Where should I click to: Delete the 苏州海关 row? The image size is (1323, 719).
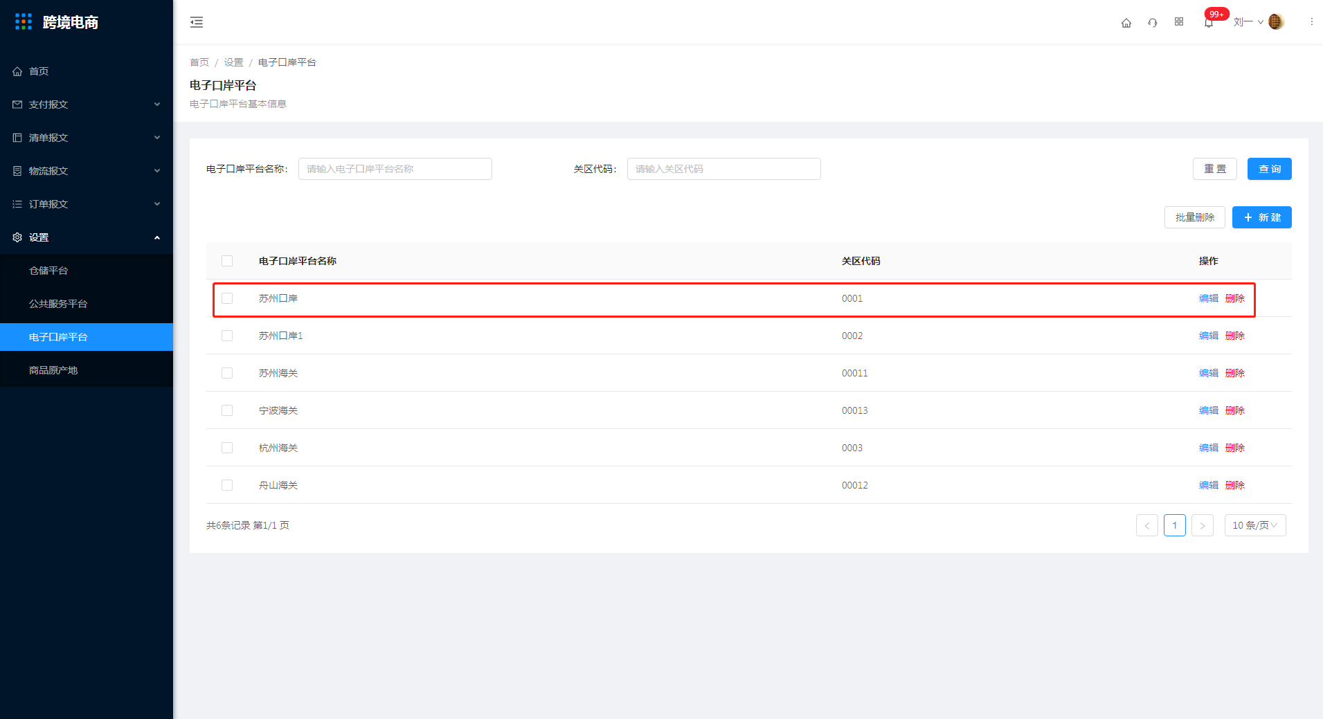click(1235, 373)
